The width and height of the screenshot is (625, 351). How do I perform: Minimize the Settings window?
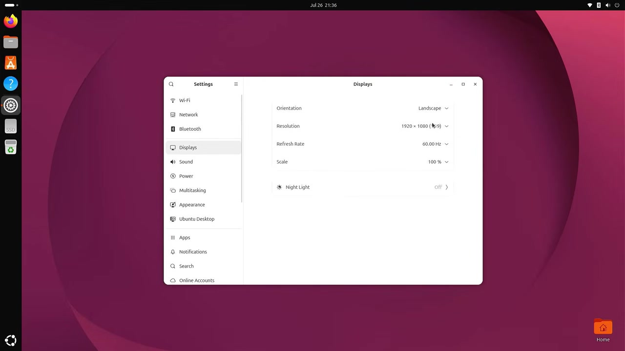[451, 84]
